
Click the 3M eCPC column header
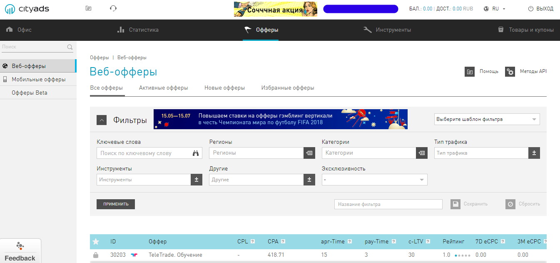point(529,241)
